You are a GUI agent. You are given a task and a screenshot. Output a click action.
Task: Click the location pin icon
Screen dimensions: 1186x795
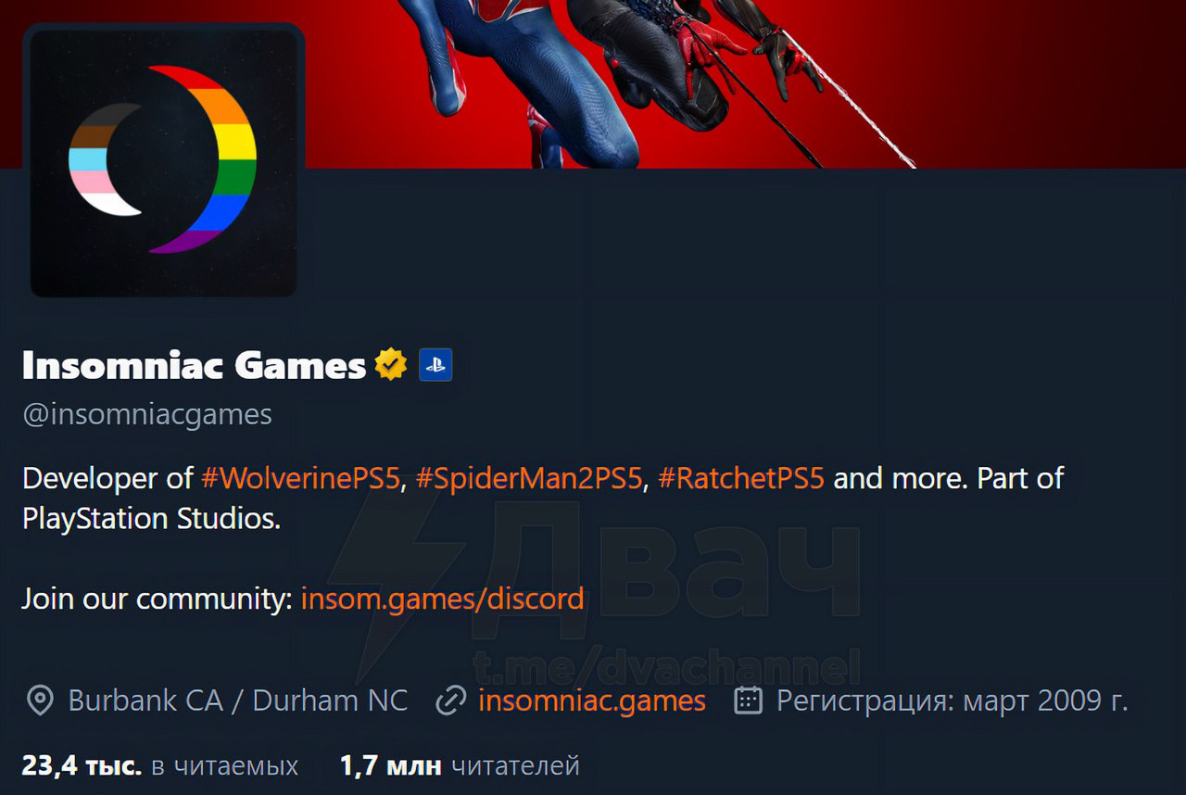pos(39,701)
